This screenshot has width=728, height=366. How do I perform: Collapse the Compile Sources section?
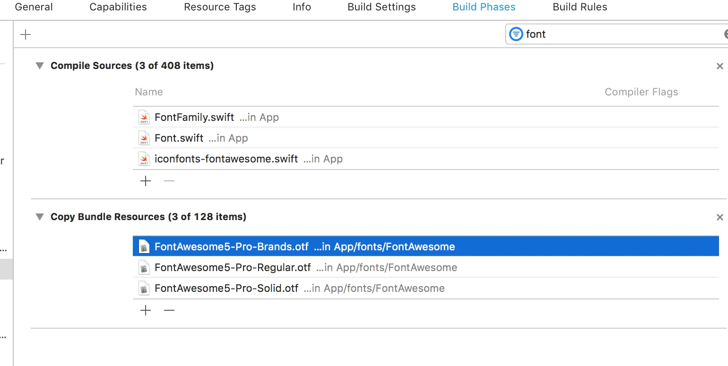pyautogui.click(x=40, y=66)
